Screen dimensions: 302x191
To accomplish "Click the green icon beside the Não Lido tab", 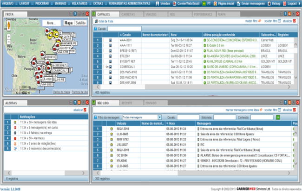I will (x=94, y=102).
